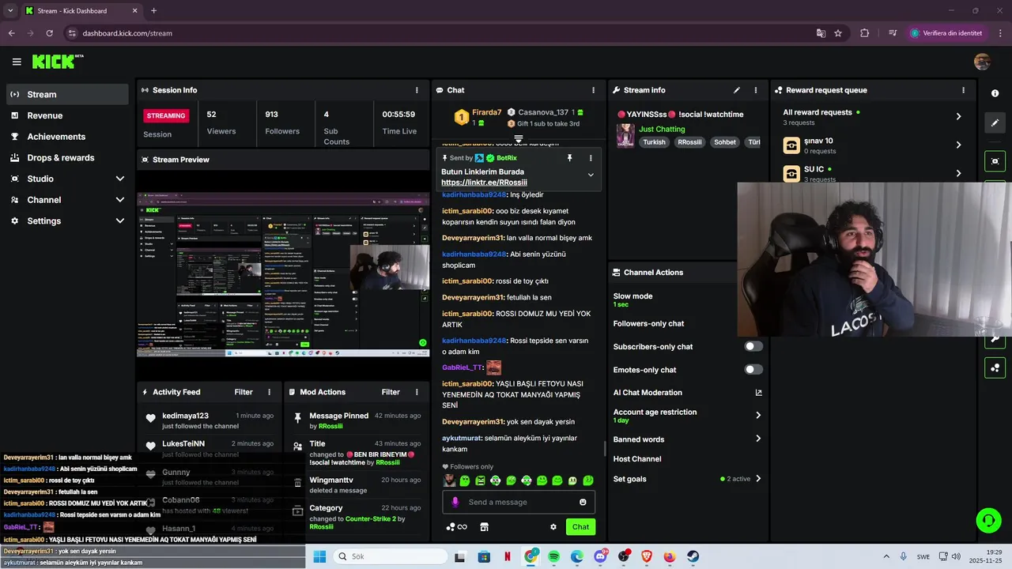
Task: Open Drops & rewards in the sidebar
Action: [67, 157]
